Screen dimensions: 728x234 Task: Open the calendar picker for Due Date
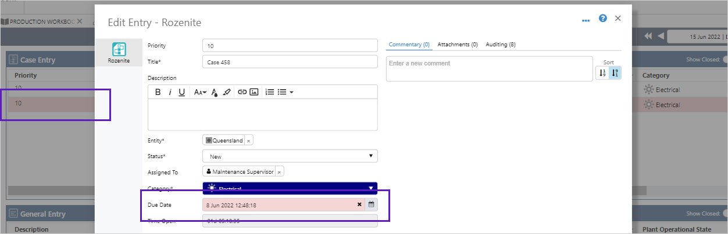click(371, 204)
